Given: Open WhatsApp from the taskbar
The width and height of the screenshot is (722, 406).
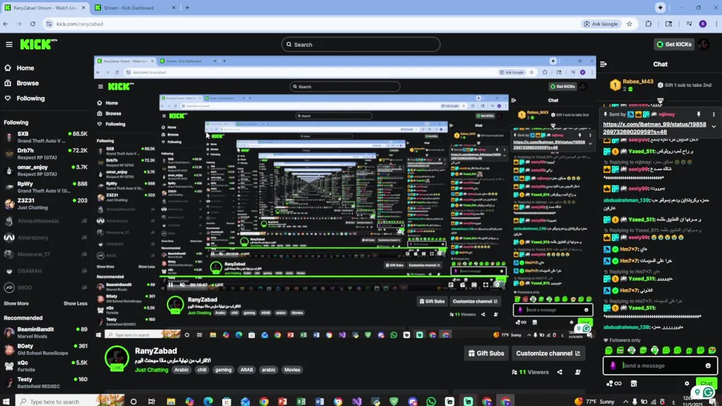Looking at the screenshot, I should [x=432, y=401].
